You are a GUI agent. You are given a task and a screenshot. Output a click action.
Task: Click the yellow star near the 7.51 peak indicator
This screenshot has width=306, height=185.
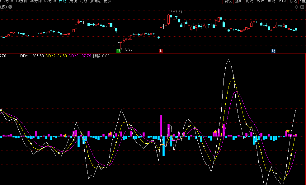(x=215, y=132)
